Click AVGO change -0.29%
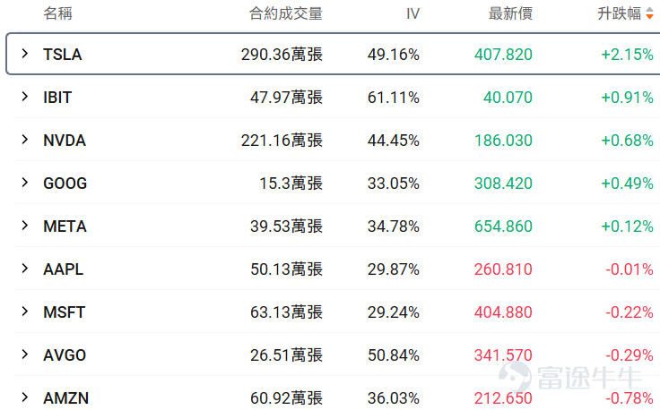 click(x=630, y=355)
